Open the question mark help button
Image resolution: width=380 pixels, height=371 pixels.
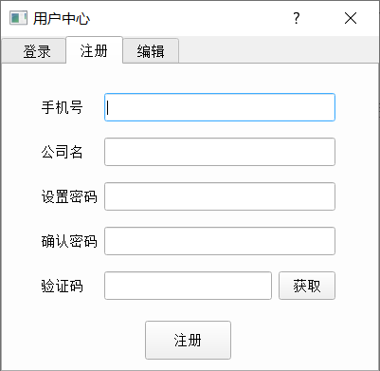pyautogui.click(x=296, y=18)
